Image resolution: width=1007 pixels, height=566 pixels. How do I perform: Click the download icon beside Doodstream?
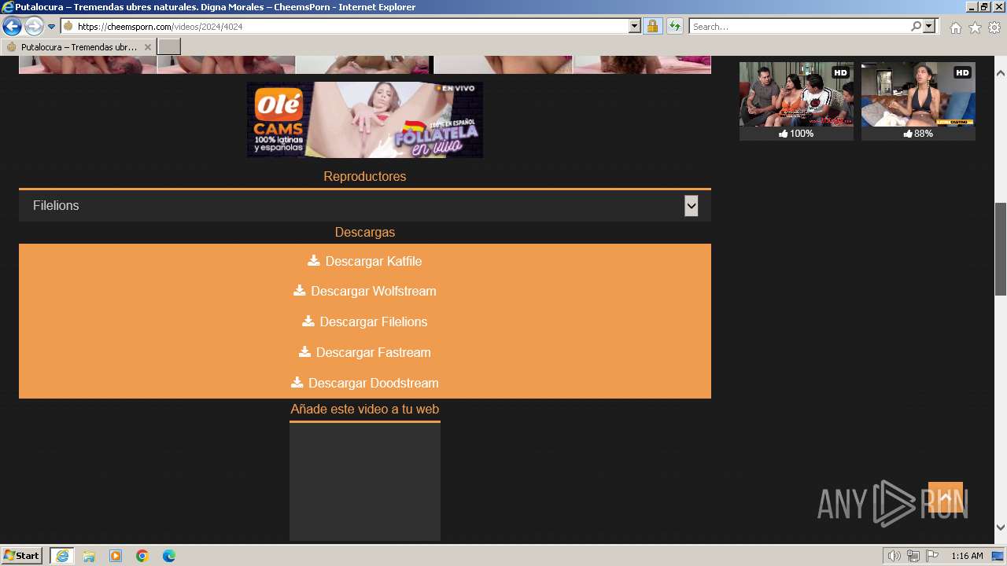click(297, 382)
